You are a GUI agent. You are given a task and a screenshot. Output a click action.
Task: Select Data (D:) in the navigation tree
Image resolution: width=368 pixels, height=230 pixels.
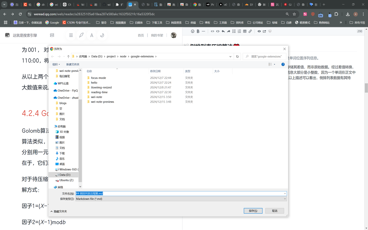pyautogui.click(x=65, y=175)
